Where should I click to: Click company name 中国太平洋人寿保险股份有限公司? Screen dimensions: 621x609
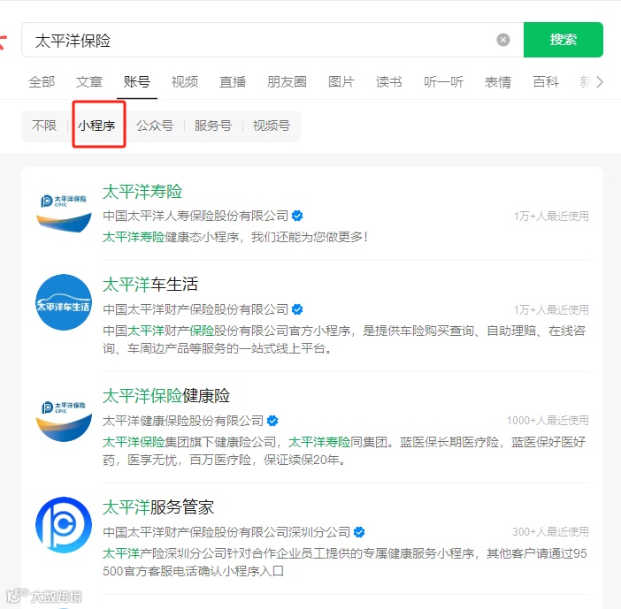[195, 216]
